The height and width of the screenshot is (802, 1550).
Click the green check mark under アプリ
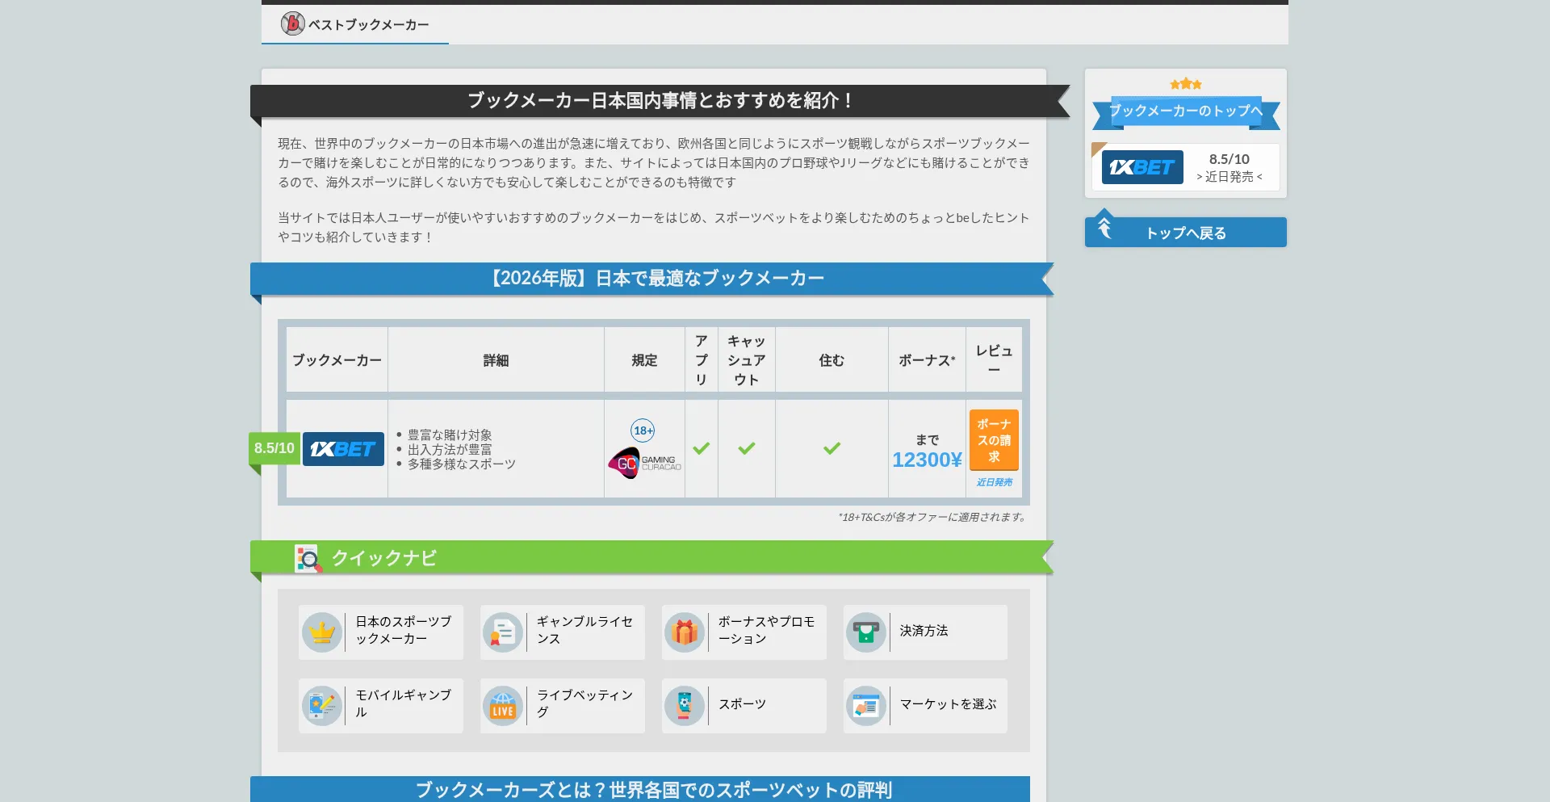[702, 448]
